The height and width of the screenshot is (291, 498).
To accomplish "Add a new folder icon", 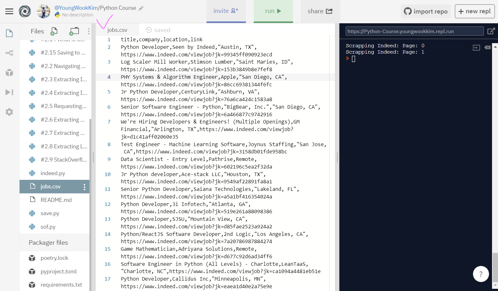I will click(x=74, y=31).
